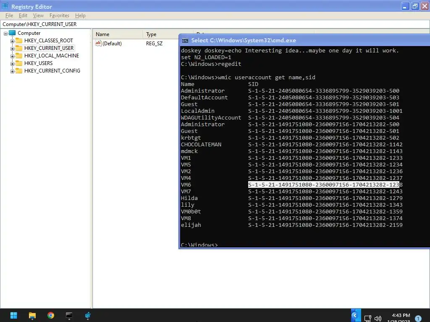Screen dimensions: 430x322
Task: Click the WDAGUtilityAccount name
Action: (x=211, y=118)
